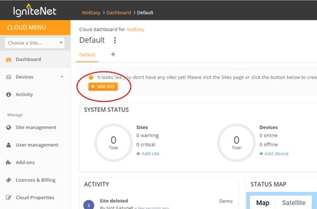
Task: Click the Site management globe icon
Action: (x=8, y=128)
